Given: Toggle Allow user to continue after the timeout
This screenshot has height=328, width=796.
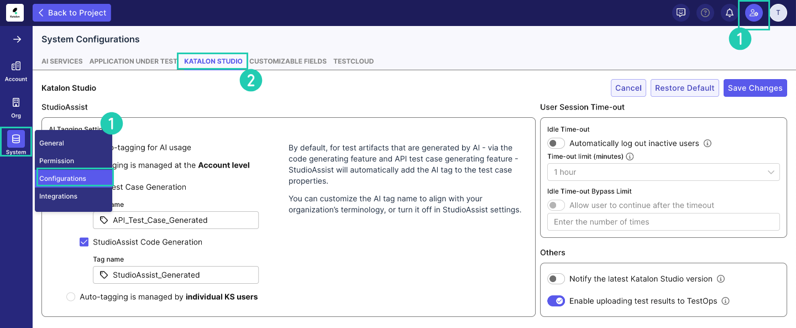Looking at the screenshot, I should [556, 205].
